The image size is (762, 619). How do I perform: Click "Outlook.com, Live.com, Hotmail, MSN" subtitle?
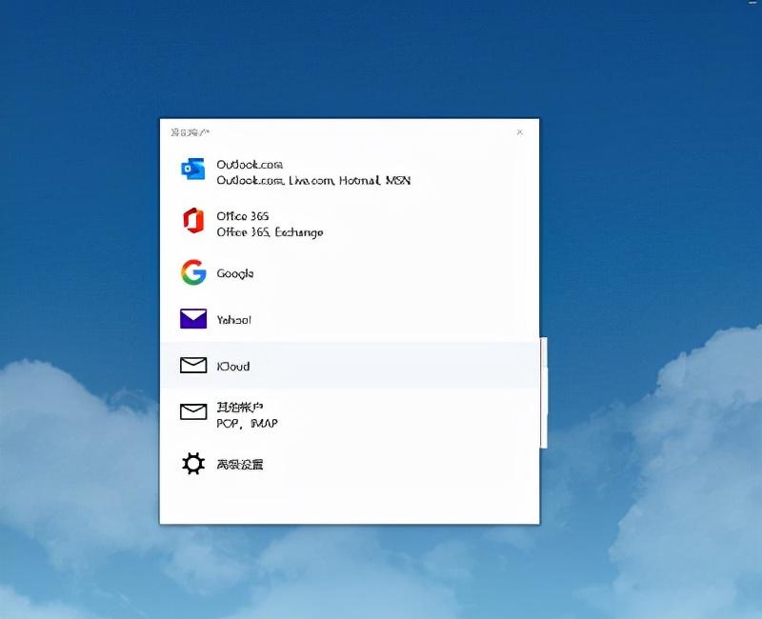click(x=313, y=181)
